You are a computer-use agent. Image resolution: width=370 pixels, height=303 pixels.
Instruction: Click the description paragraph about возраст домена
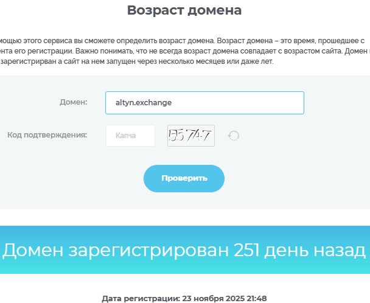coord(184,51)
